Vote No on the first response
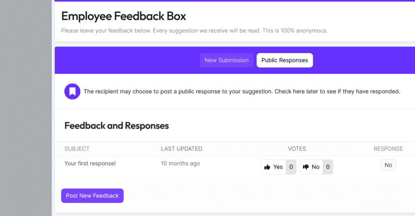Viewport: 415px width, 216px height. [312, 167]
